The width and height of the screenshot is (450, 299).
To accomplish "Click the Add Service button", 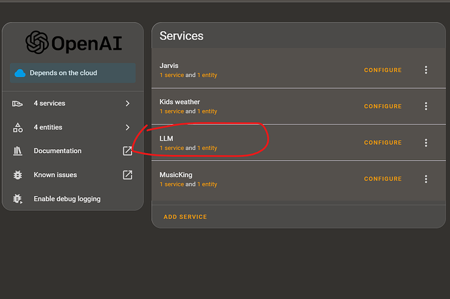I will 185,217.
